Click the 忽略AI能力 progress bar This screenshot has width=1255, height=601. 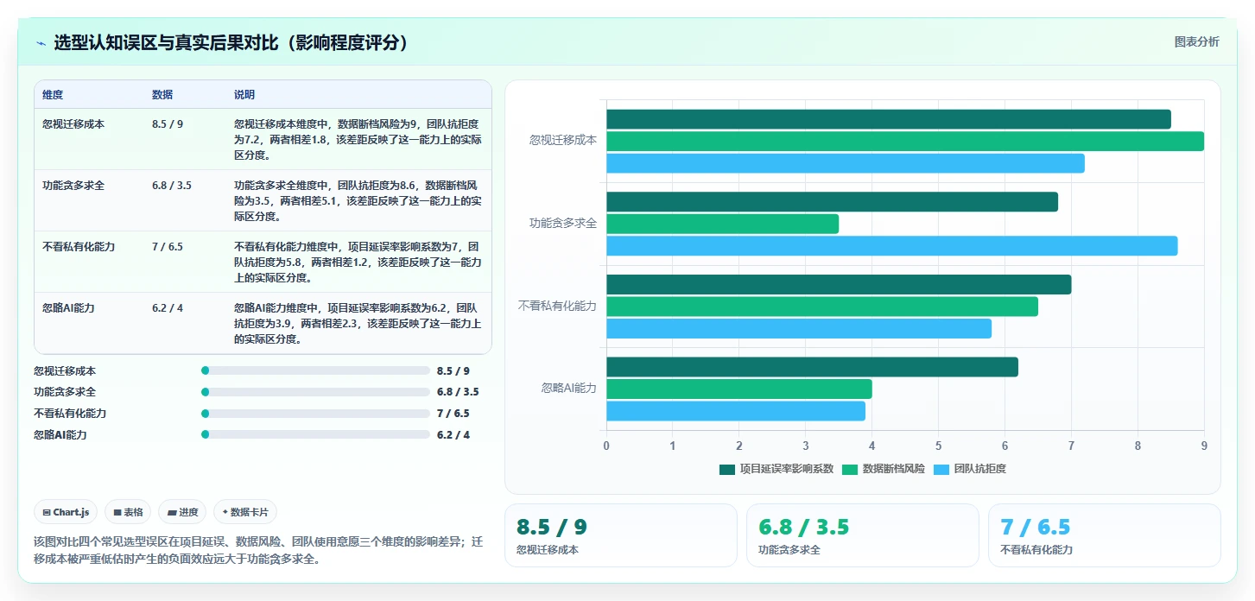315,435
